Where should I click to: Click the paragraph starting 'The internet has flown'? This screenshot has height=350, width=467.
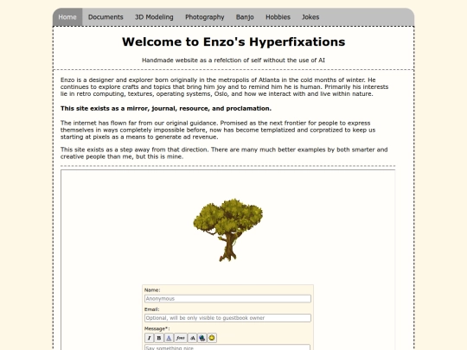coord(218,130)
